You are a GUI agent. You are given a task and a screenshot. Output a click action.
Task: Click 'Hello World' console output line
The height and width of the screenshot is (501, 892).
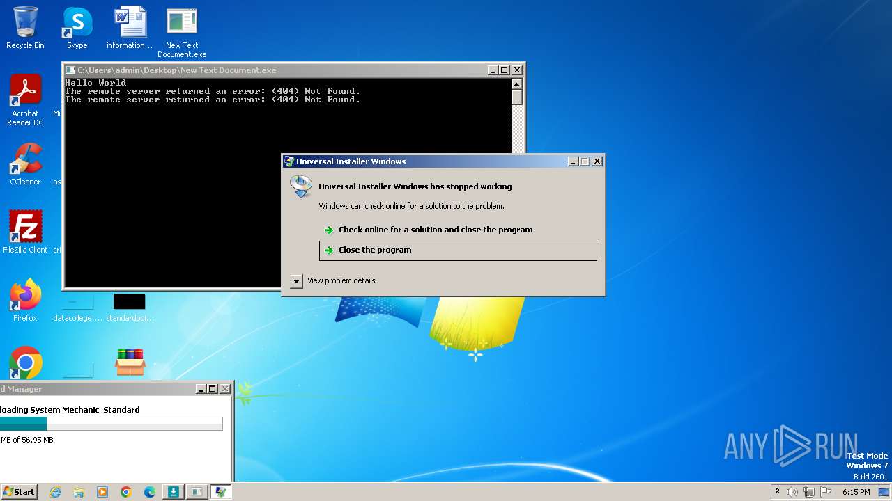pyautogui.click(x=95, y=83)
